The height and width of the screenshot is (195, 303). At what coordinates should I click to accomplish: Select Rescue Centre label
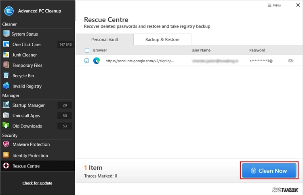pos(26,166)
